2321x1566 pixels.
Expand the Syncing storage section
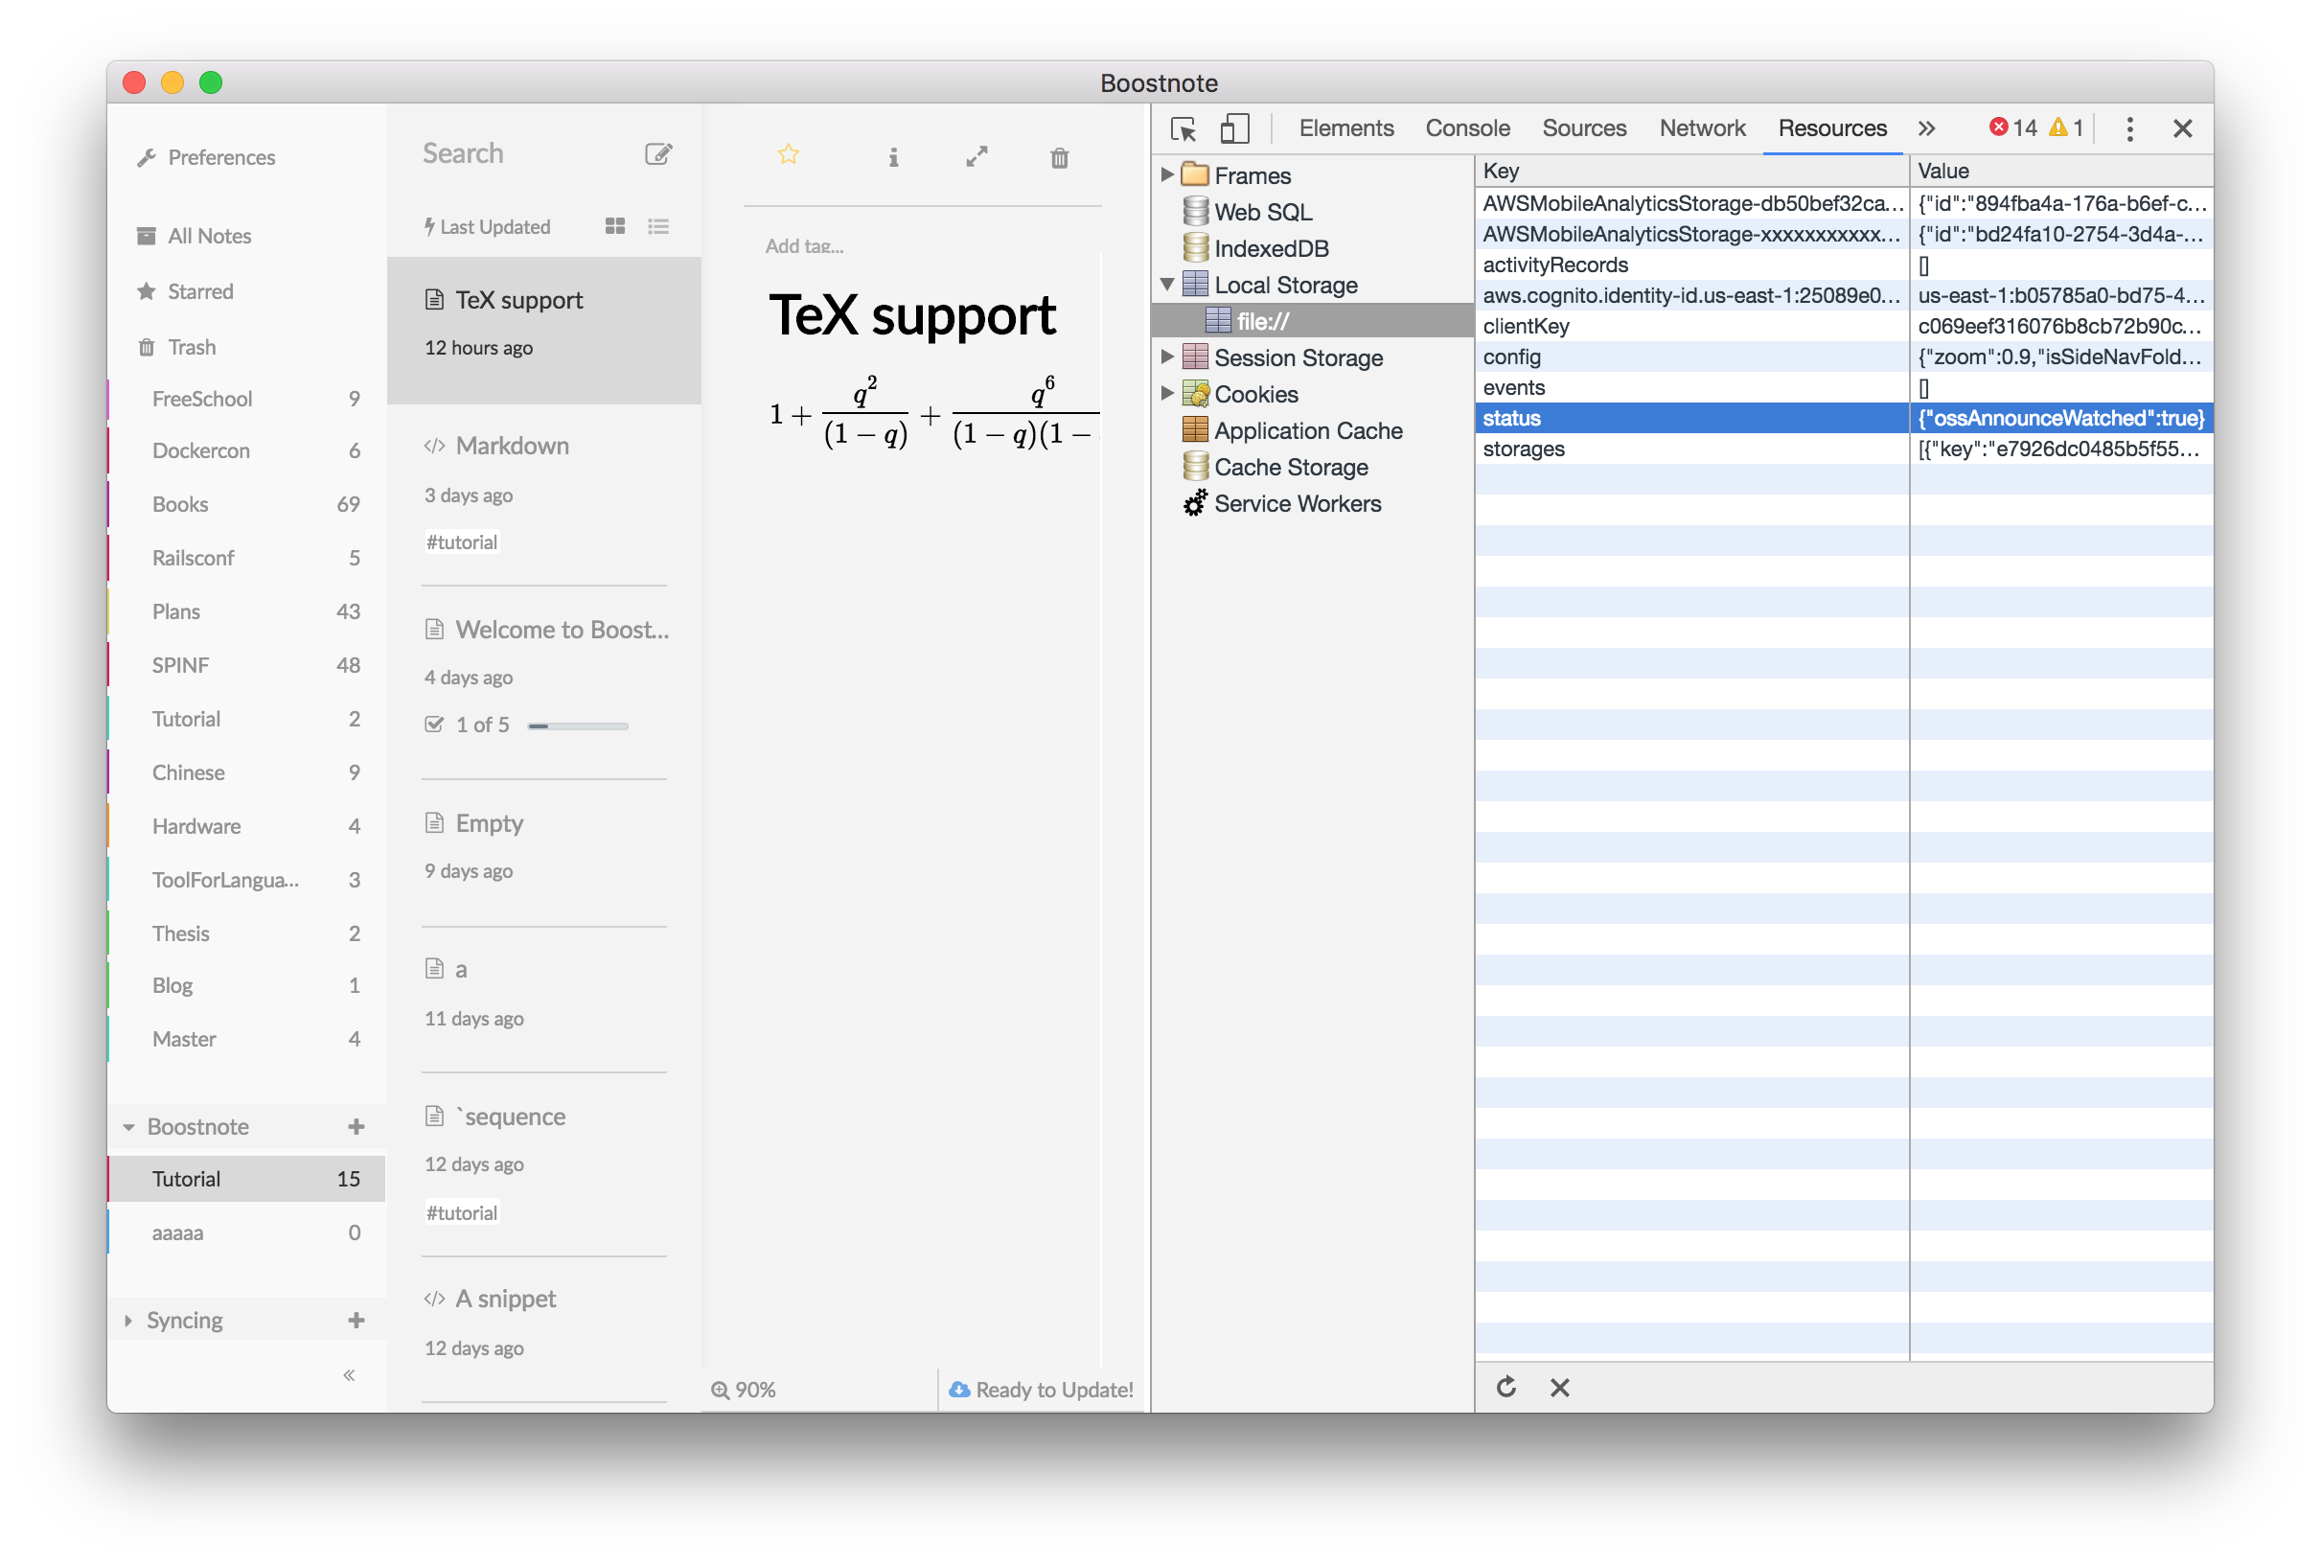[128, 1321]
